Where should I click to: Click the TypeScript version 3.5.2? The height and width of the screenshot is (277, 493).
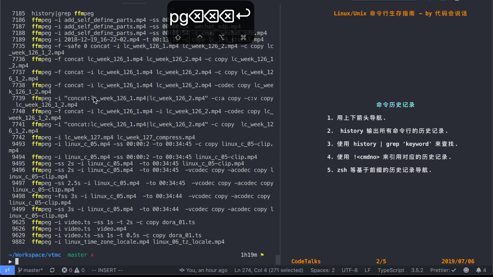[x=417, y=270]
